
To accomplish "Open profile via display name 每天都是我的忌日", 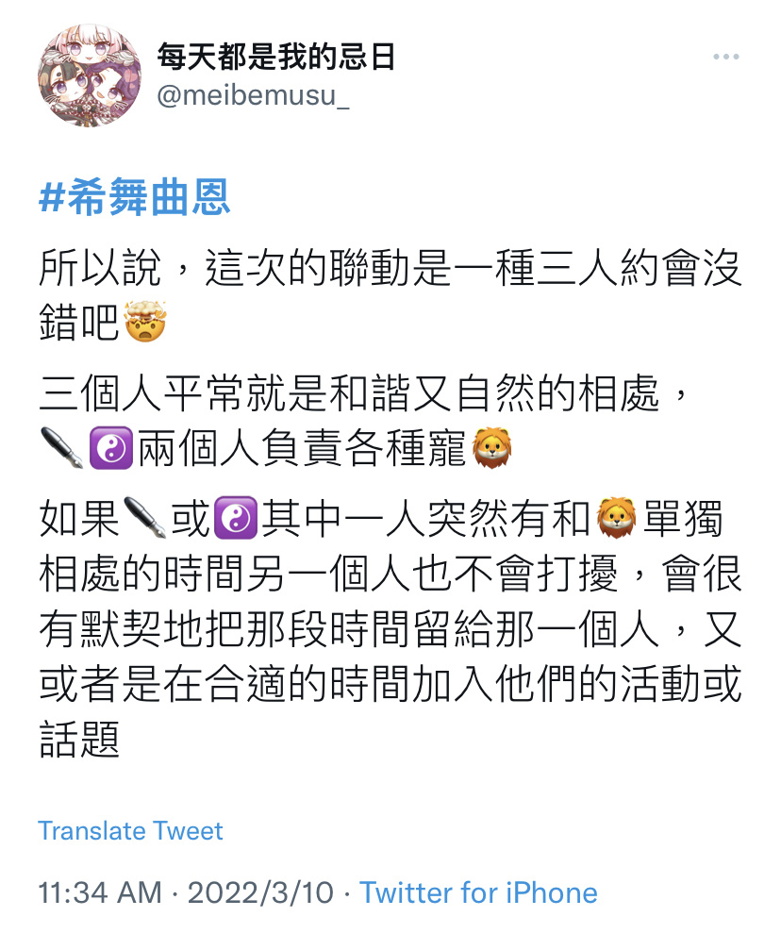I will (276, 57).
